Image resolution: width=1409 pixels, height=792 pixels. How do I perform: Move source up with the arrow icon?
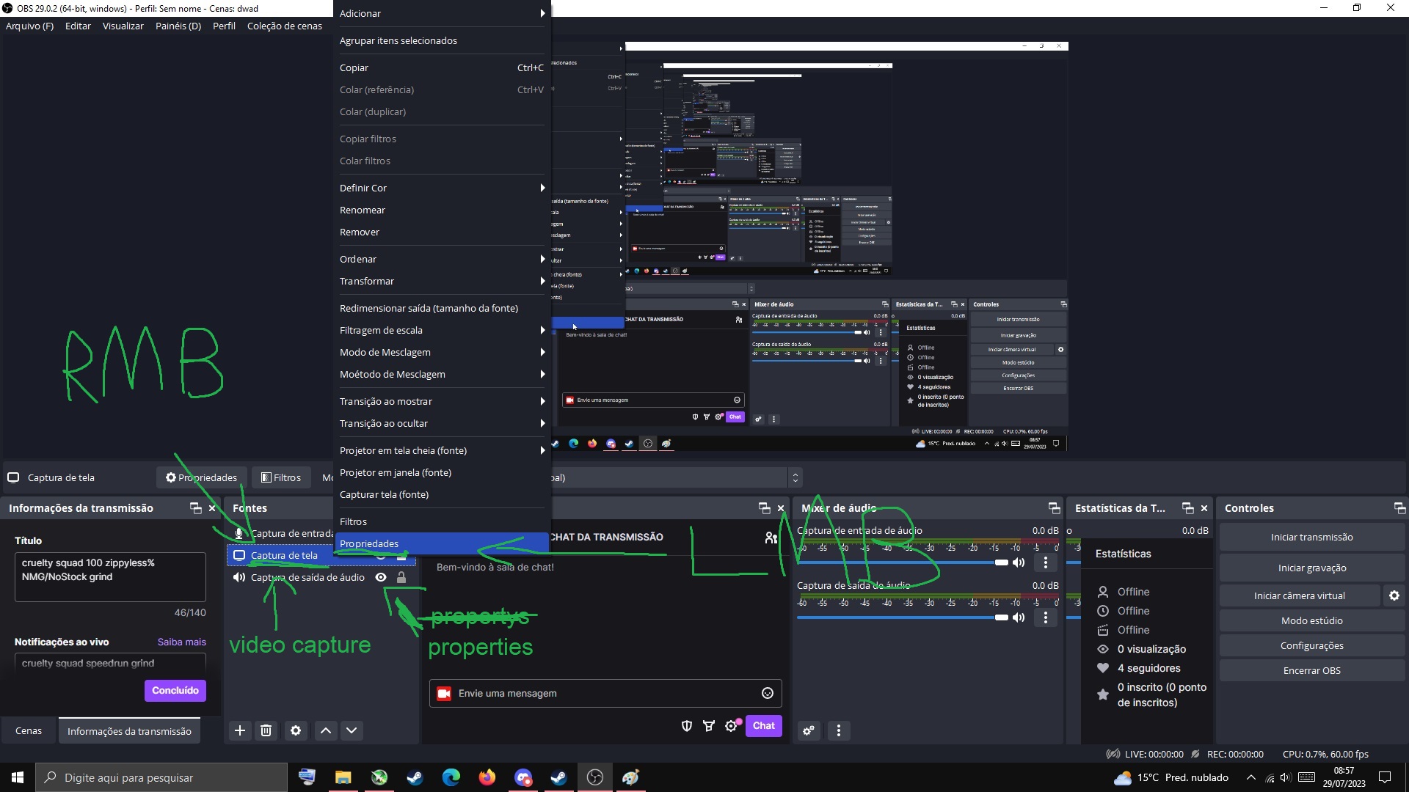(x=326, y=730)
